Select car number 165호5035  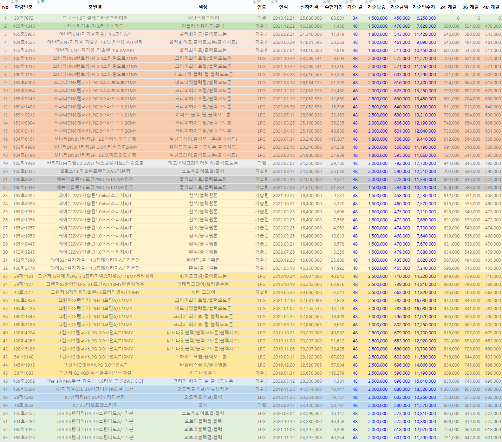click(x=24, y=195)
